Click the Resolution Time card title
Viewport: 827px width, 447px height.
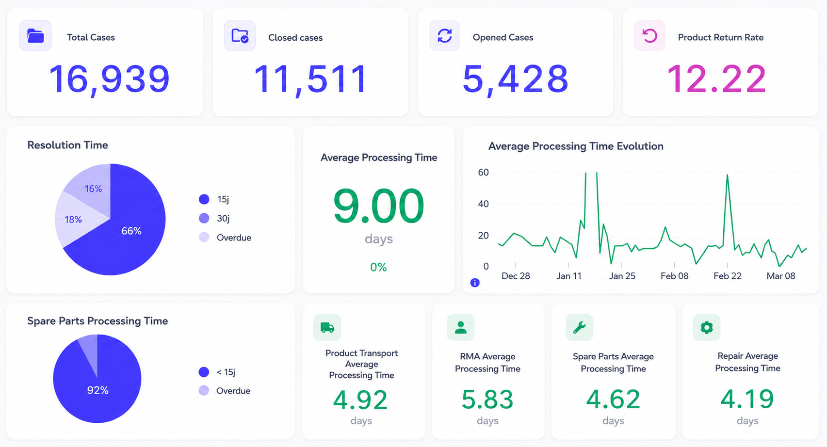[x=67, y=145]
